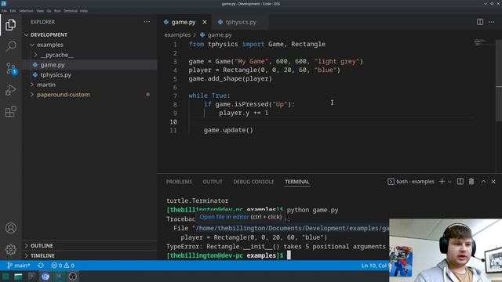This screenshot has height=282, width=502.
Task: Open the Accounts menu icon
Action: (10, 228)
